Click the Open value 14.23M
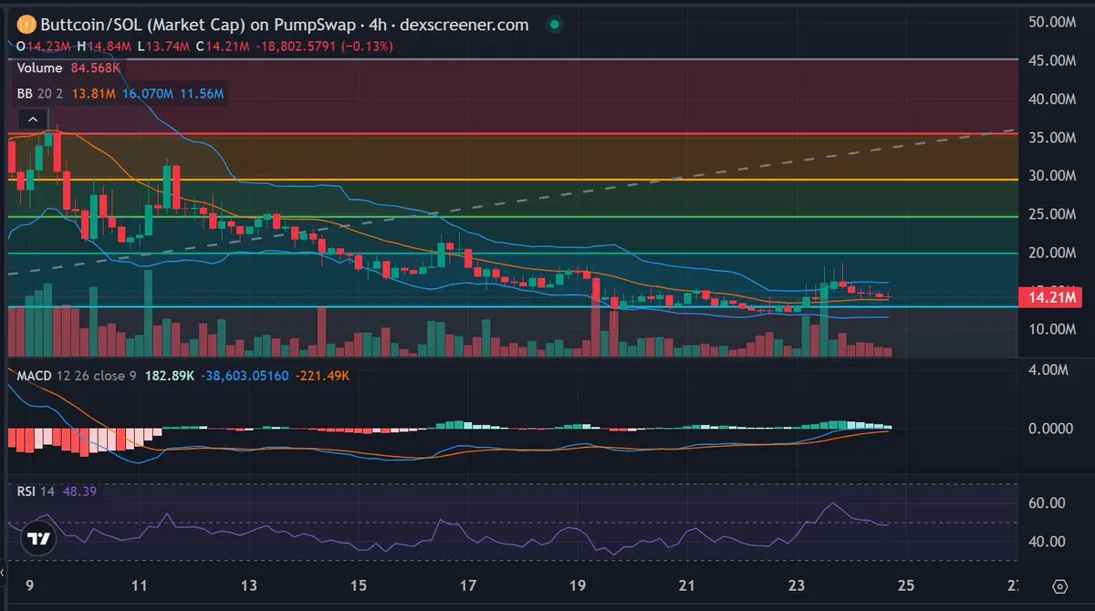The image size is (1095, 611). coord(48,46)
